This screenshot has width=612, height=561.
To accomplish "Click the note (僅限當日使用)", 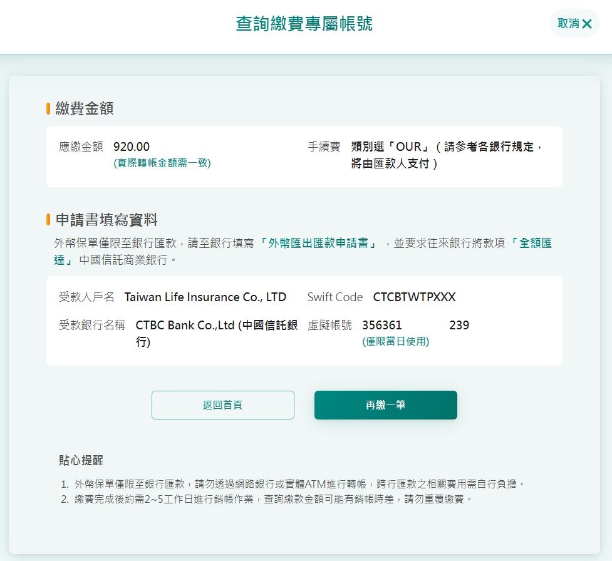I will 396,341.
